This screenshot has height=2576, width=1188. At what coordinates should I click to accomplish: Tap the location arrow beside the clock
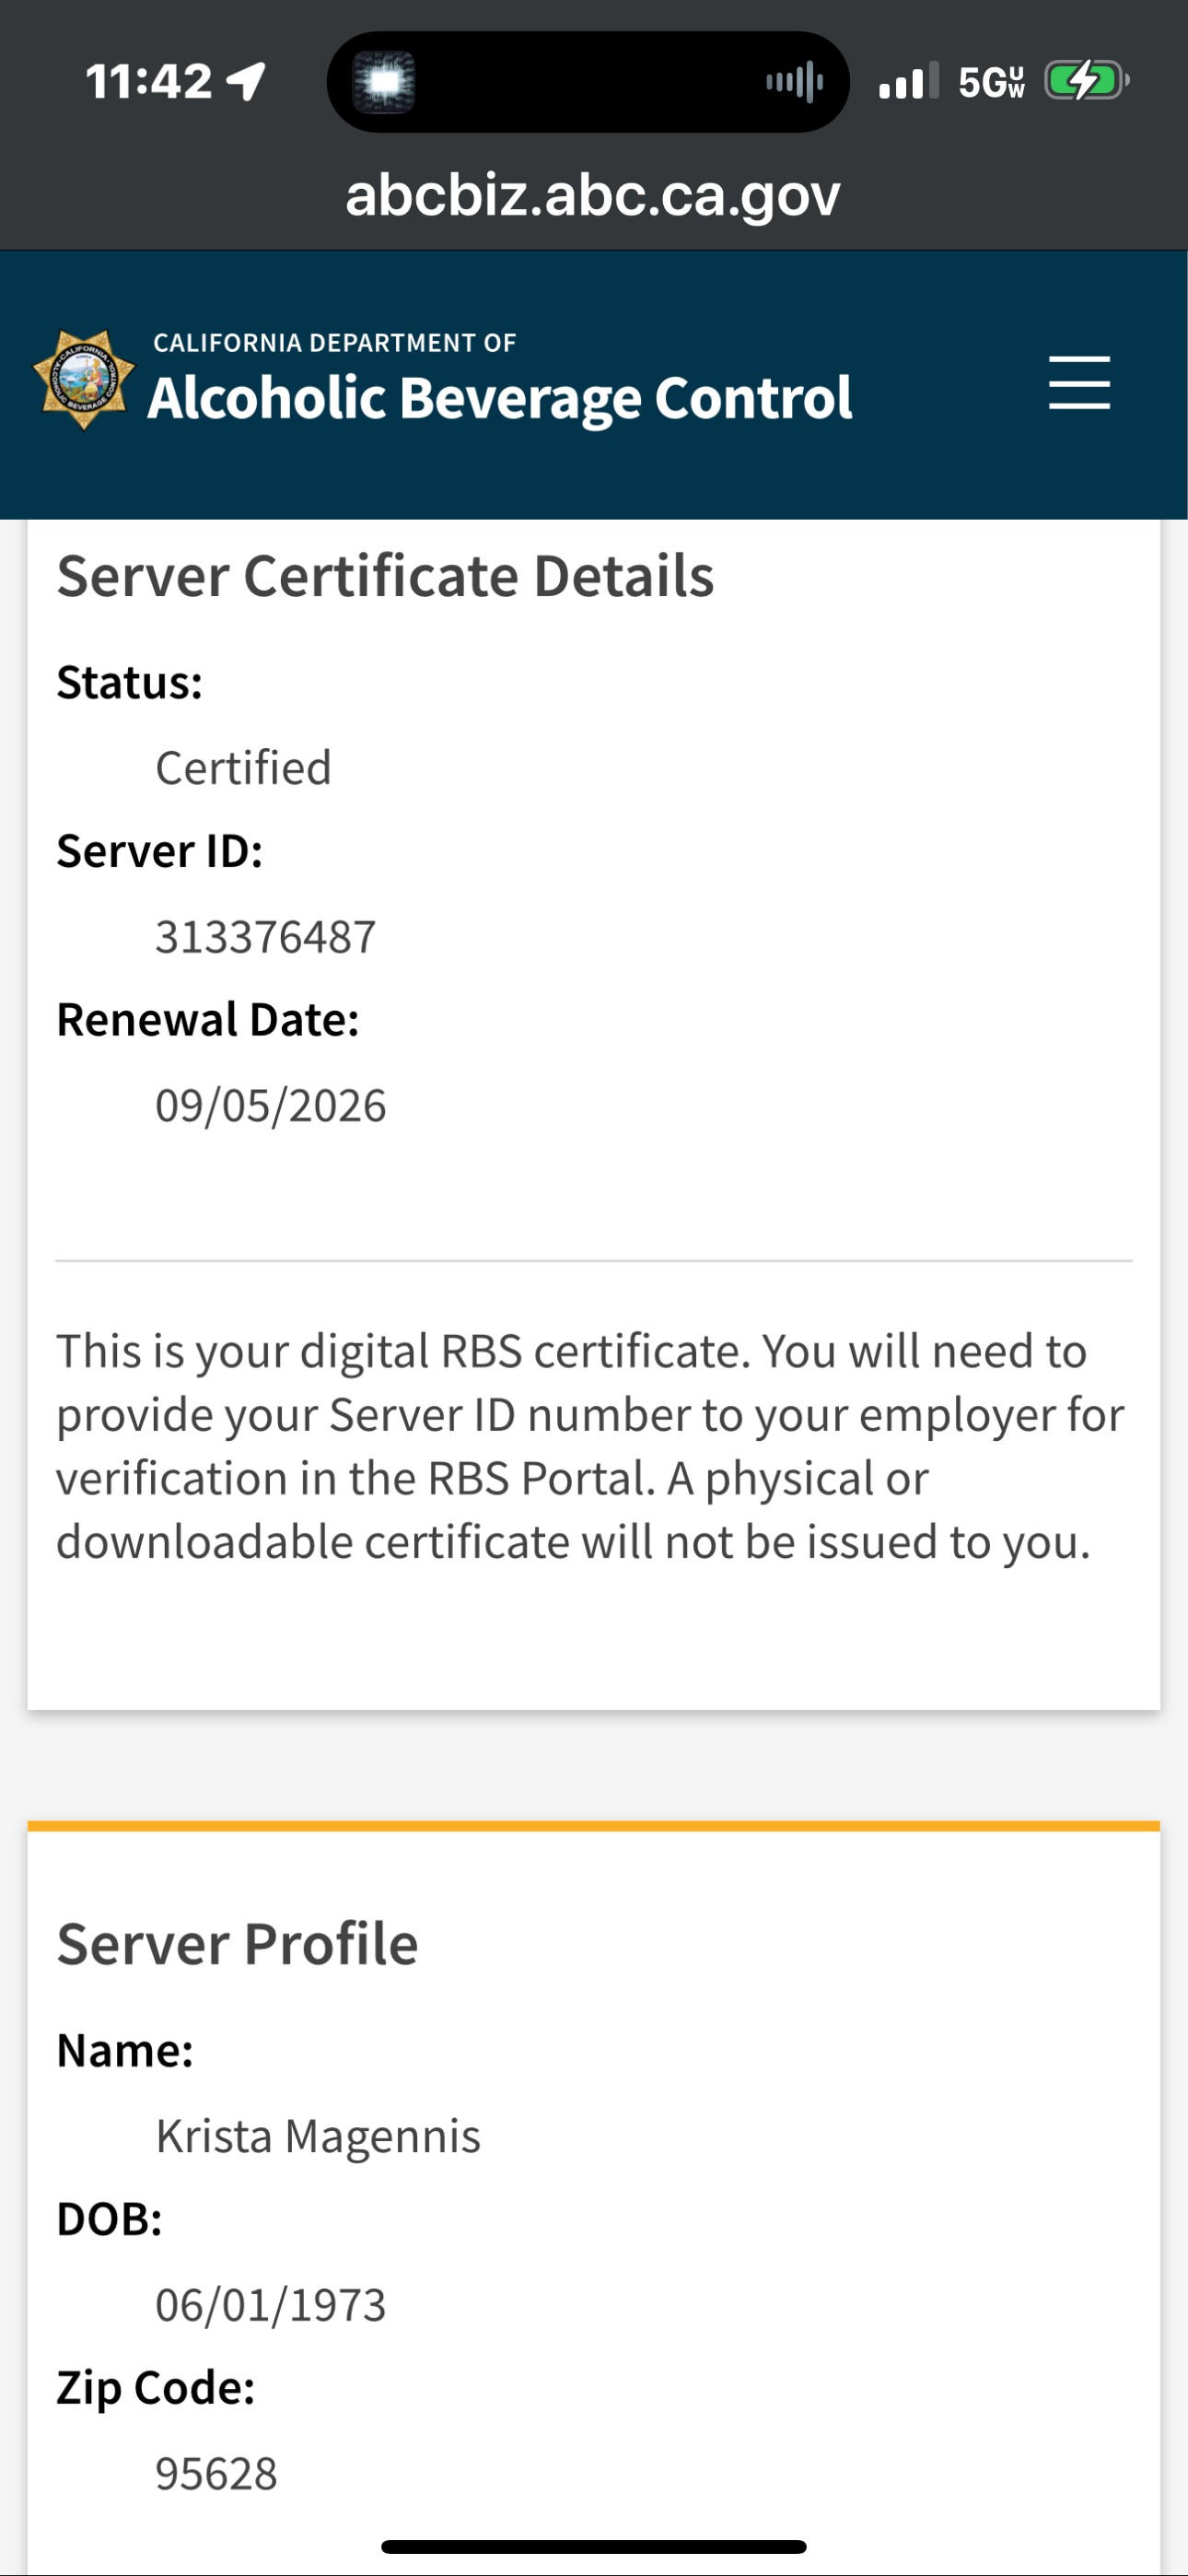[x=246, y=81]
